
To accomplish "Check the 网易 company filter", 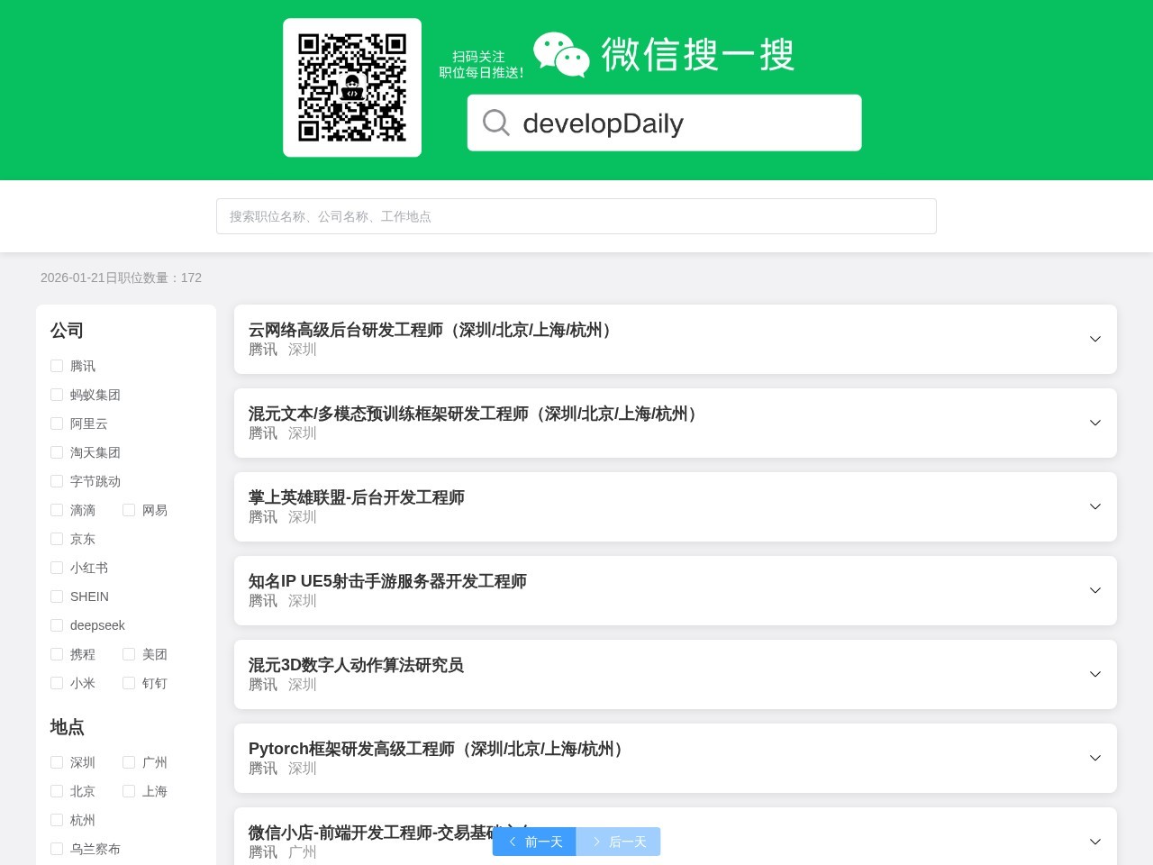I will (x=129, y=510).
